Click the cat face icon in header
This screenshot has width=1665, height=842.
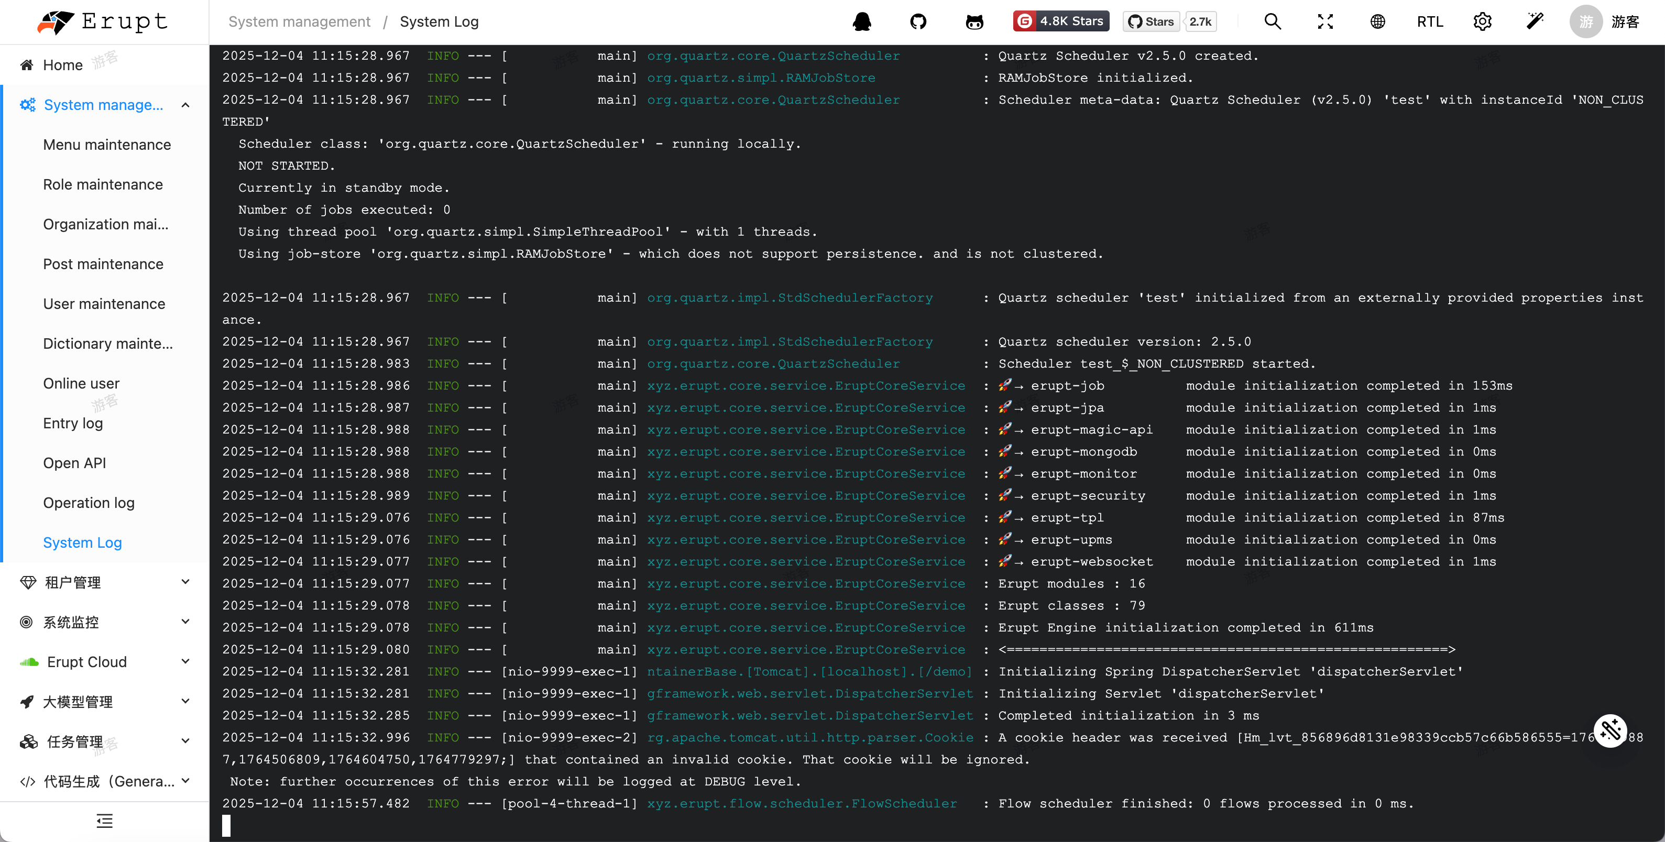coord(974,22)
